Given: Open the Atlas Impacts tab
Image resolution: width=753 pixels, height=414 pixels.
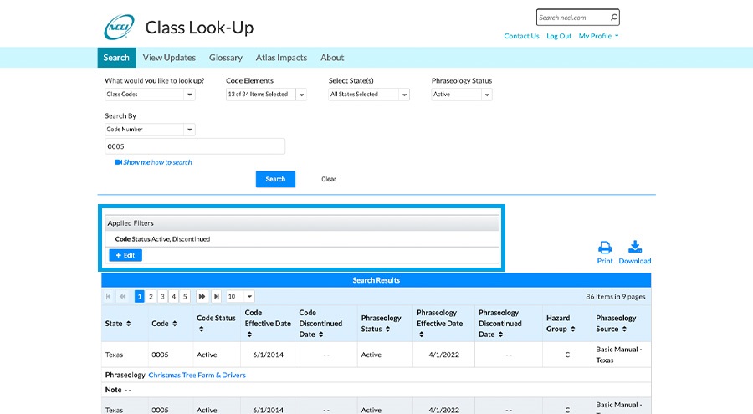Looking at the screenshot, I should pyautogui.click(x=281, y=58).
